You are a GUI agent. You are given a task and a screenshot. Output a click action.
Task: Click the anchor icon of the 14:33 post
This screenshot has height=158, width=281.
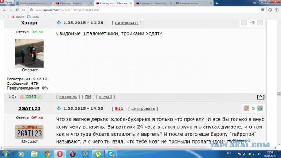point(59,108)
